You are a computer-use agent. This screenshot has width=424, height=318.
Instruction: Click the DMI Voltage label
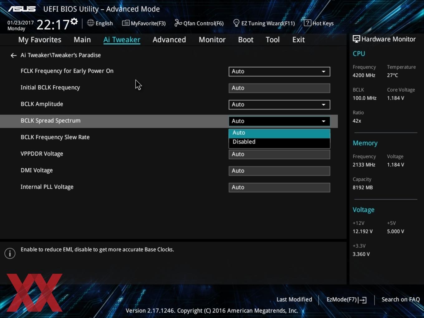click(36, 170)
